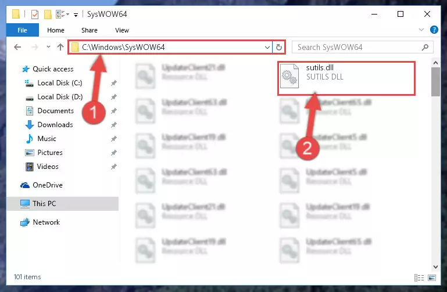Click New Folder icon in quick toolbar
The image size is (447, 292).
point(48,15)
